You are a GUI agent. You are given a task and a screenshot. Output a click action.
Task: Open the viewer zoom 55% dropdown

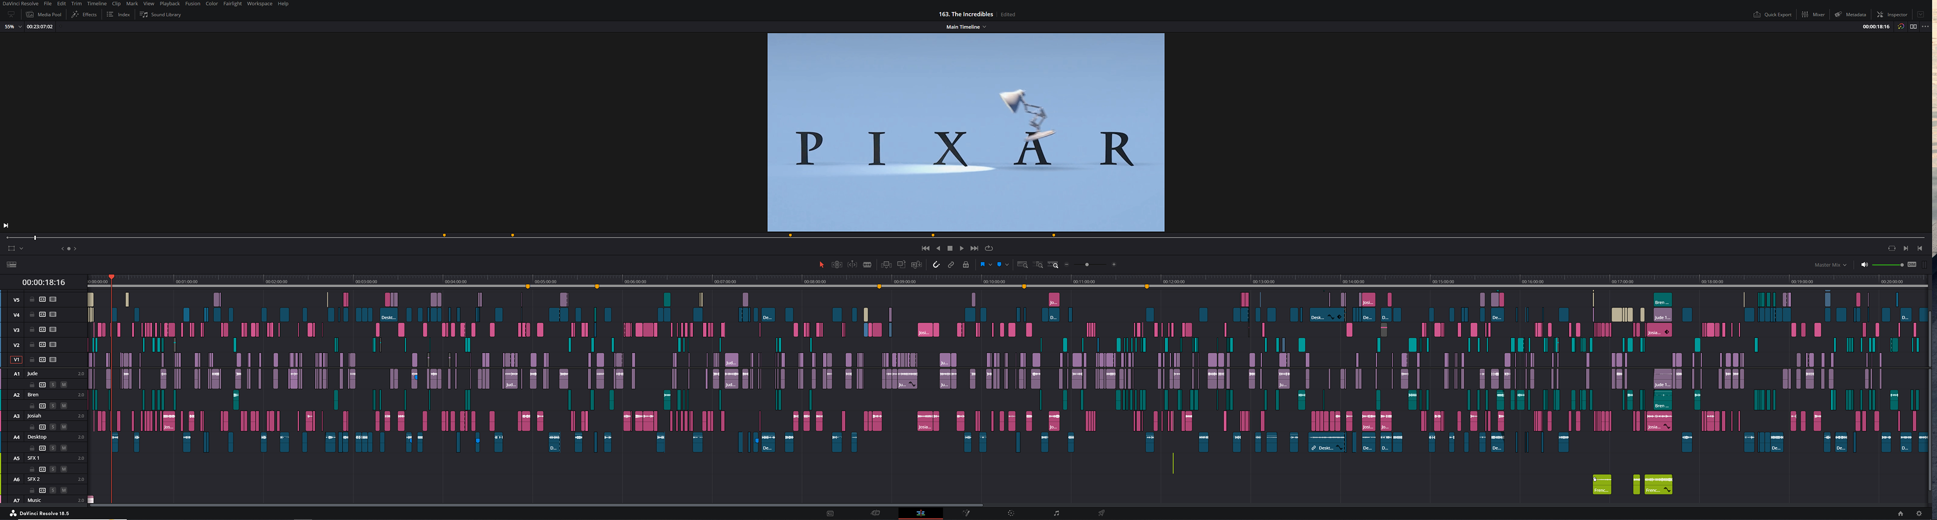point(13,26)
